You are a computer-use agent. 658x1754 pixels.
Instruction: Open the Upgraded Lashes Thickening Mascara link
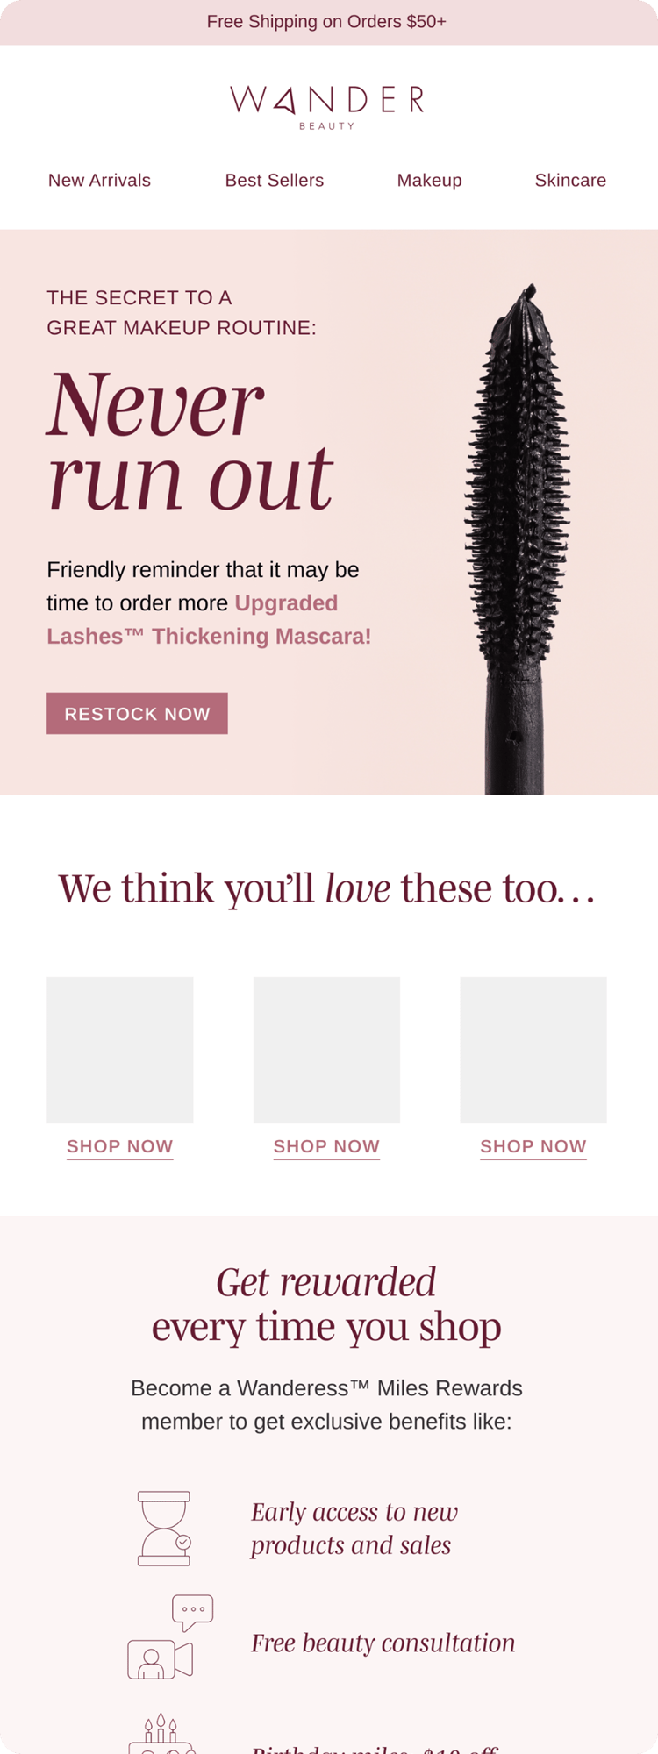pyautogui.click(x=209, y=620)
